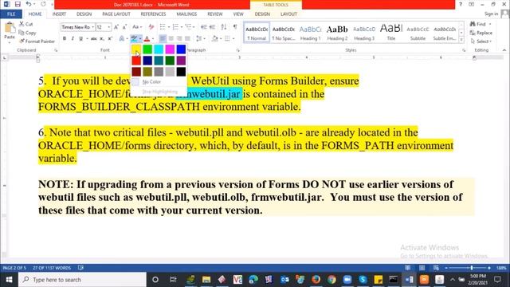Click the Bullets list icon
Image resolution: width=510 pixels, height=287 pixels.
(x=163, y=27)
